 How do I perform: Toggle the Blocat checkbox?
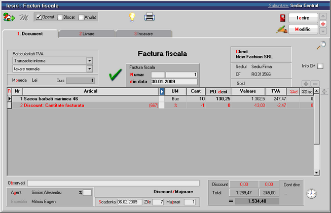tap(60, 17)
